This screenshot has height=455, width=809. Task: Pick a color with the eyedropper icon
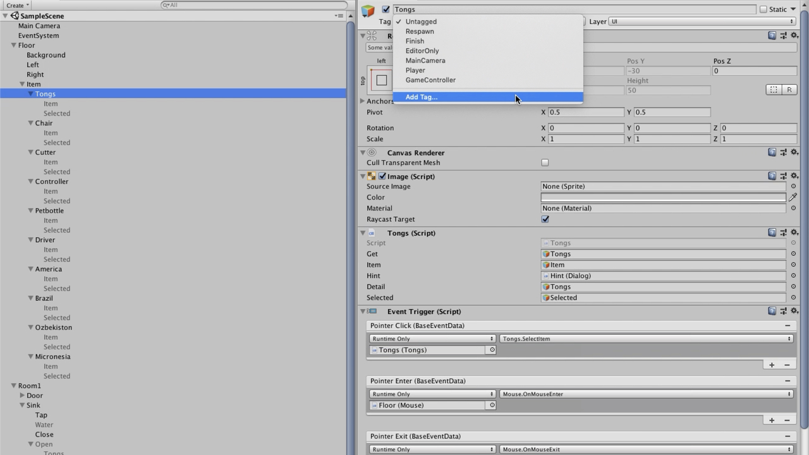coord(793,197)
